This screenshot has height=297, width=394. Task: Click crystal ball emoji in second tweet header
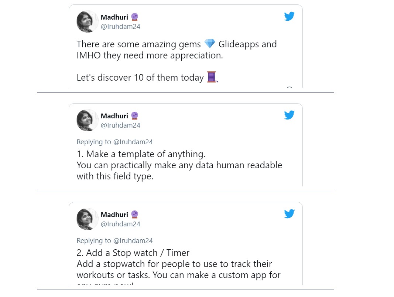pos(135,115)
